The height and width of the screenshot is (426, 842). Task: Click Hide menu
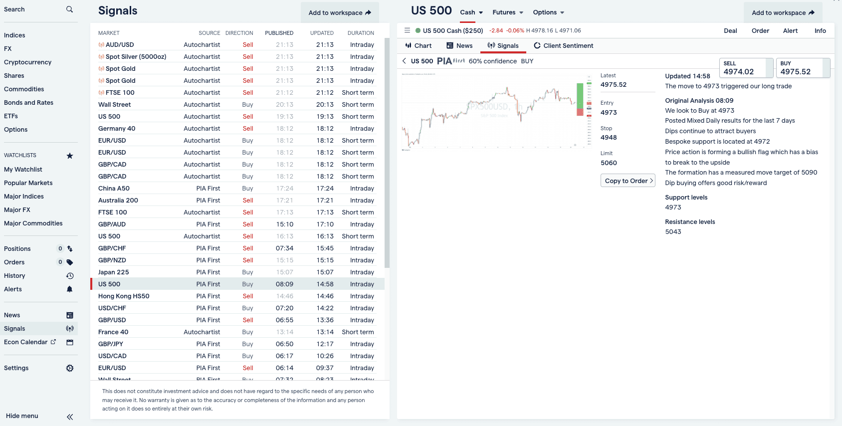(x=22, y=416)
